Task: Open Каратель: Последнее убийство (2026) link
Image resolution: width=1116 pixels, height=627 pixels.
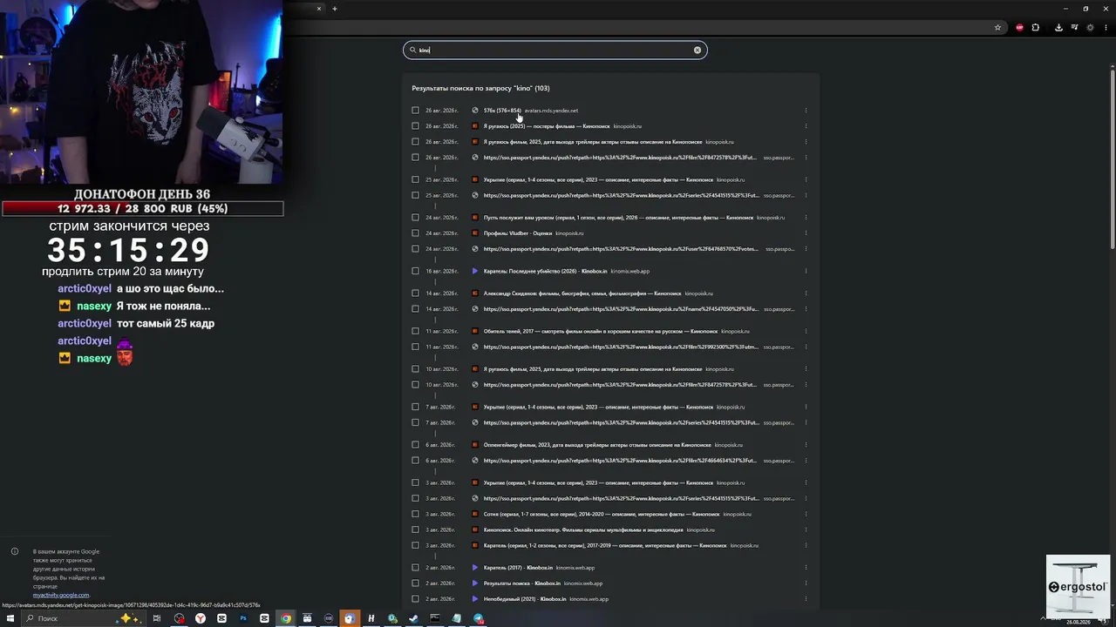Action: (545, 271)
